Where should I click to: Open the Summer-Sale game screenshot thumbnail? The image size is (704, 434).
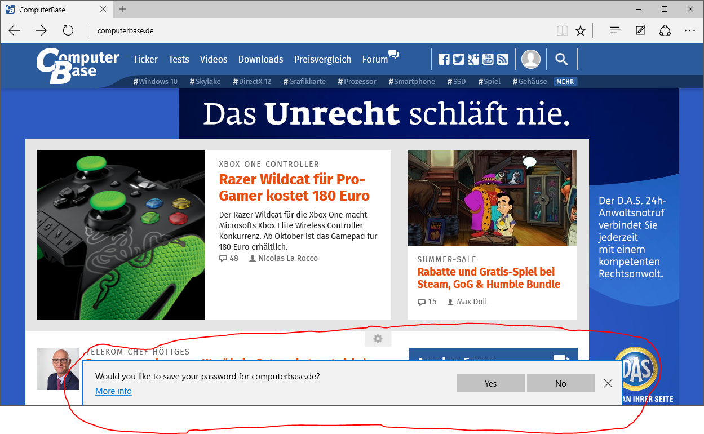[x=493, y=198]
